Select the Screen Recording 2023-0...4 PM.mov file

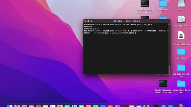pos(145,3)
